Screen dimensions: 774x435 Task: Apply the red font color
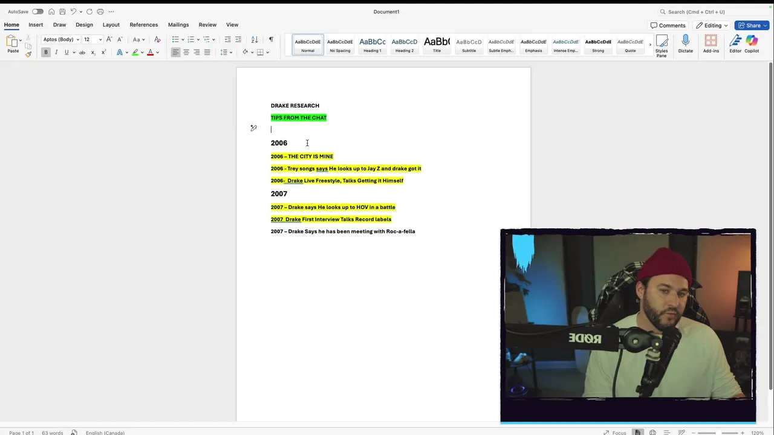point(150,53)
